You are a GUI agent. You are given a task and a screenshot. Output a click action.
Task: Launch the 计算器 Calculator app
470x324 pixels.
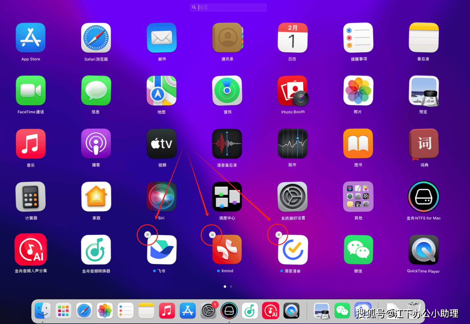click(30, 197)
